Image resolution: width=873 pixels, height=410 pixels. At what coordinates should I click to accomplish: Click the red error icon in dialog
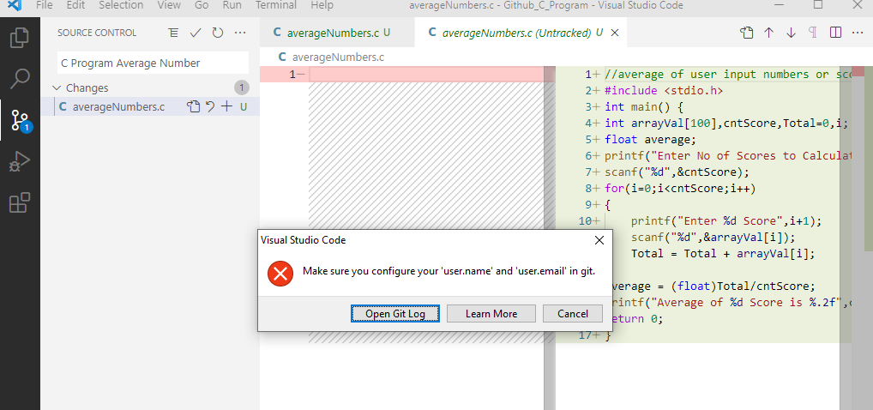point(280,273)
